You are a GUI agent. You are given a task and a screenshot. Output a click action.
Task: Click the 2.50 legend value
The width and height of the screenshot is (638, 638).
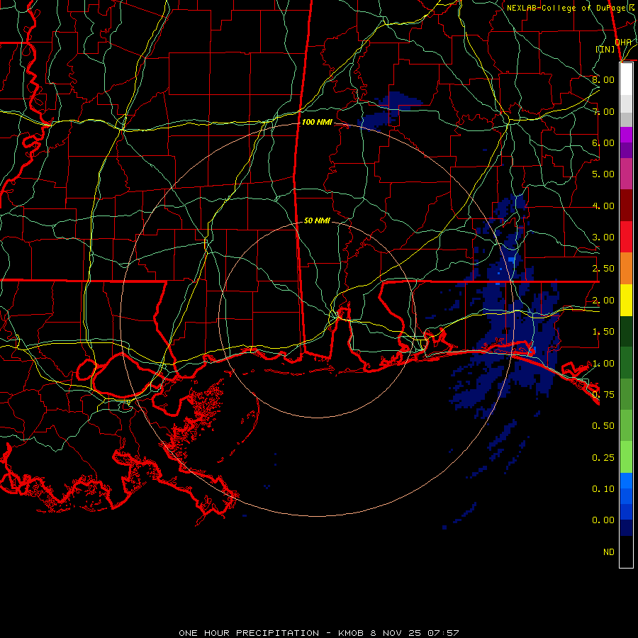(x=603, y=269)
